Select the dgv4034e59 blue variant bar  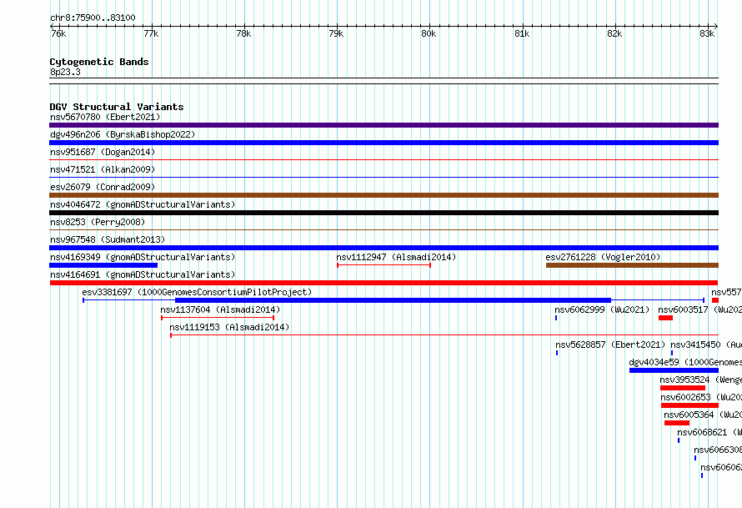coord(674,370)
